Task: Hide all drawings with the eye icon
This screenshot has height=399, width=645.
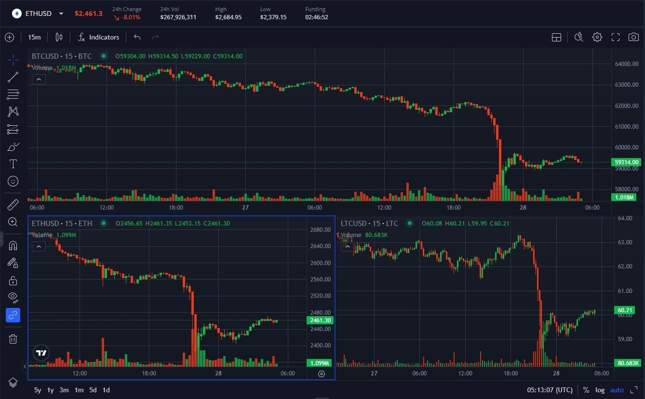Action: (13, 296)
